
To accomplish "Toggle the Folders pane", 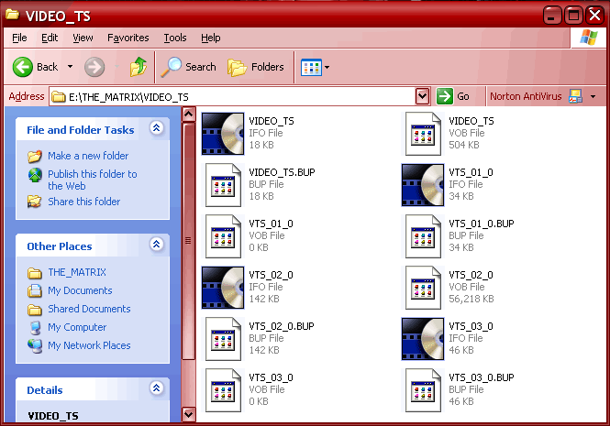I will 256,67.
